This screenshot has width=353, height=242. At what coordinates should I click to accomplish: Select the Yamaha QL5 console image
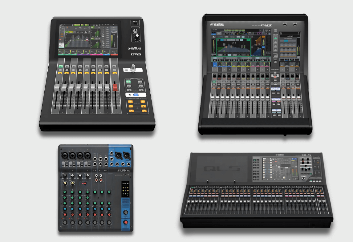point(257,191)
